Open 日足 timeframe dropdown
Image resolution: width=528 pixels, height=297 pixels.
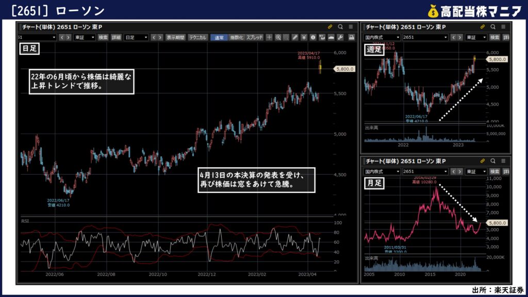pos(136,37)
